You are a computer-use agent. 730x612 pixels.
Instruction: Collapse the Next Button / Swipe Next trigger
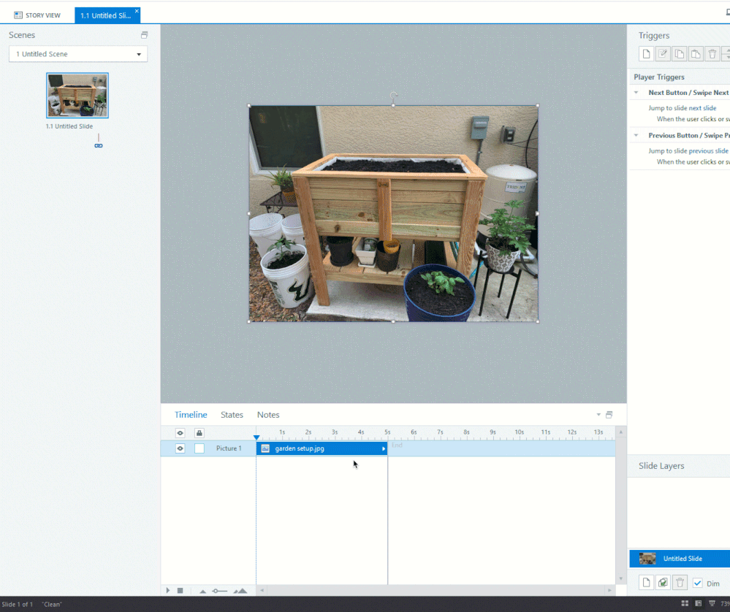point(636,93)
